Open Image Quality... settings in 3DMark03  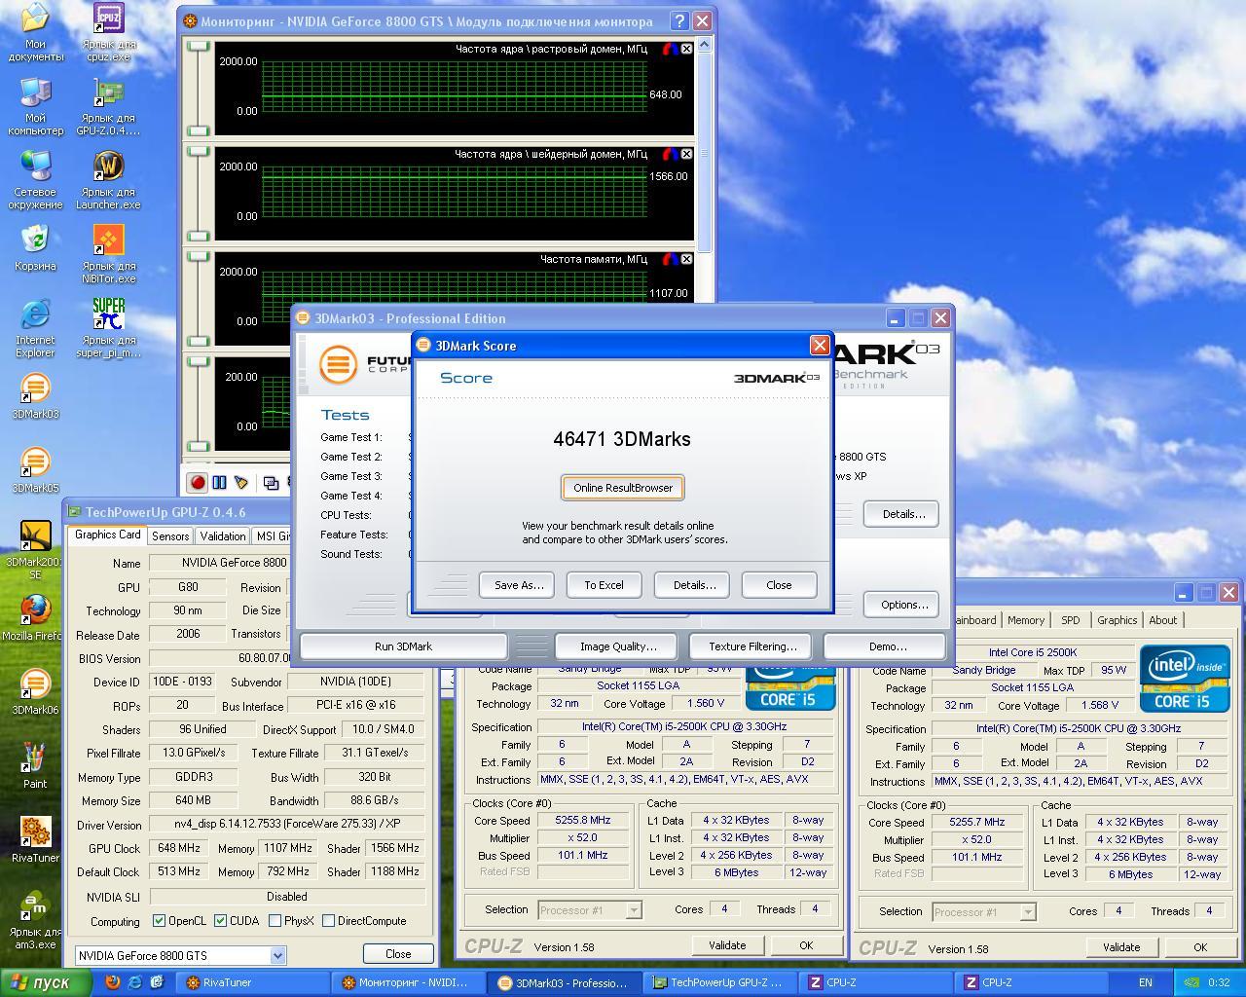(x=618, y=646)
